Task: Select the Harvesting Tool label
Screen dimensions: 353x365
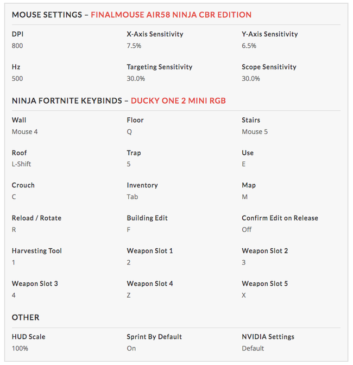Action: pyautogui.click(x=37, y=251)
